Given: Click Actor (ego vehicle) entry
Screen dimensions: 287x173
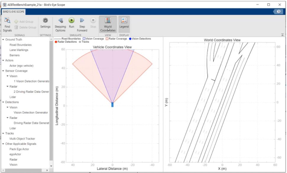Looking at the screenshot, I should coord(21,66).
